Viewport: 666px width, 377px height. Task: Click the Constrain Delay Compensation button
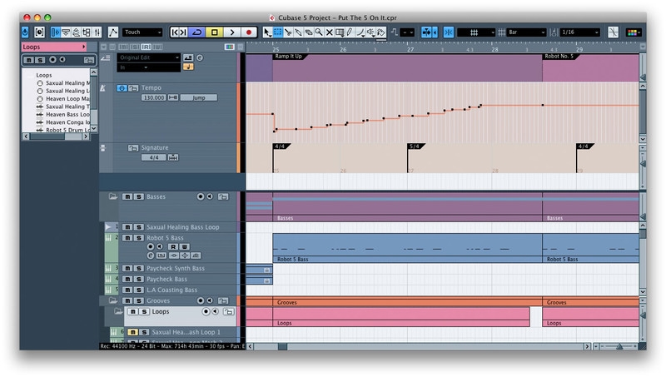pos(39,32)
